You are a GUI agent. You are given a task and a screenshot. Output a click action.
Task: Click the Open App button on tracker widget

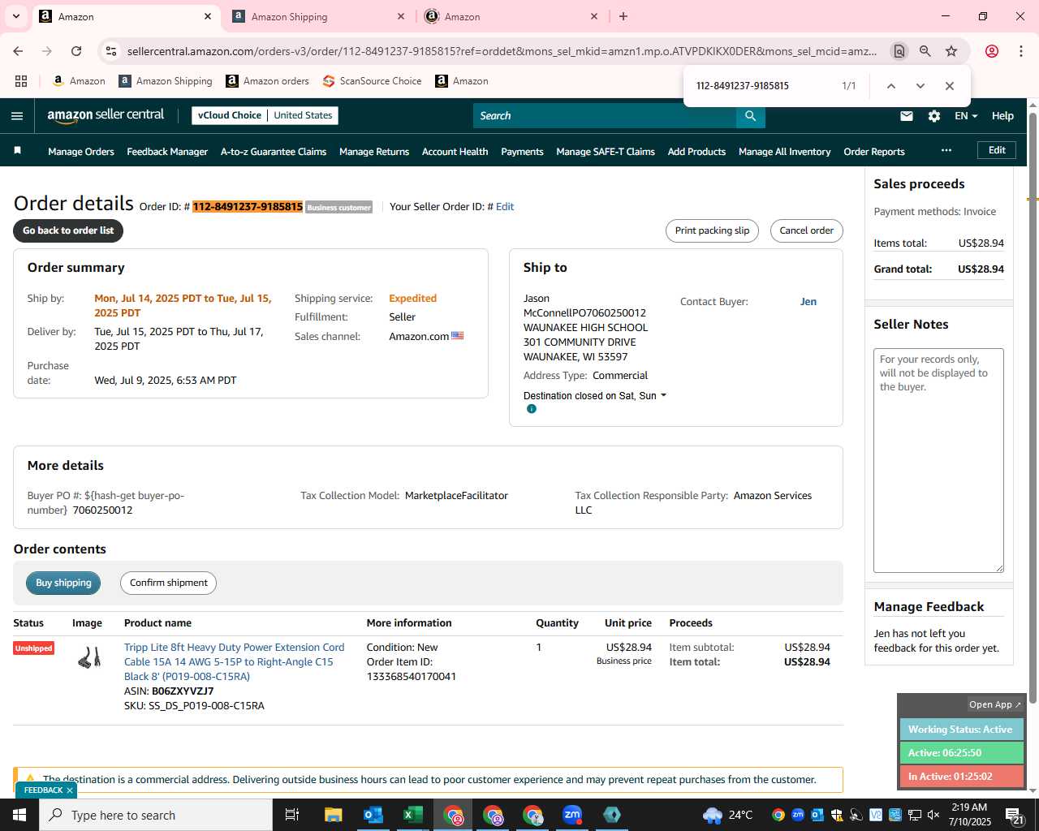(x=995, y=704)
